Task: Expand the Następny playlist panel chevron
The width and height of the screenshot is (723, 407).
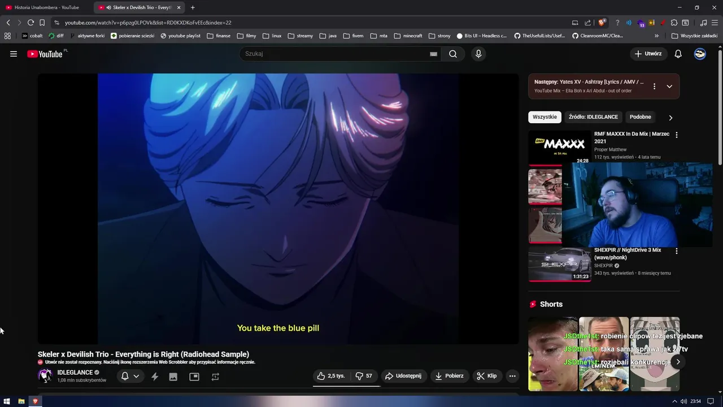Action: [x=669, y=86]
